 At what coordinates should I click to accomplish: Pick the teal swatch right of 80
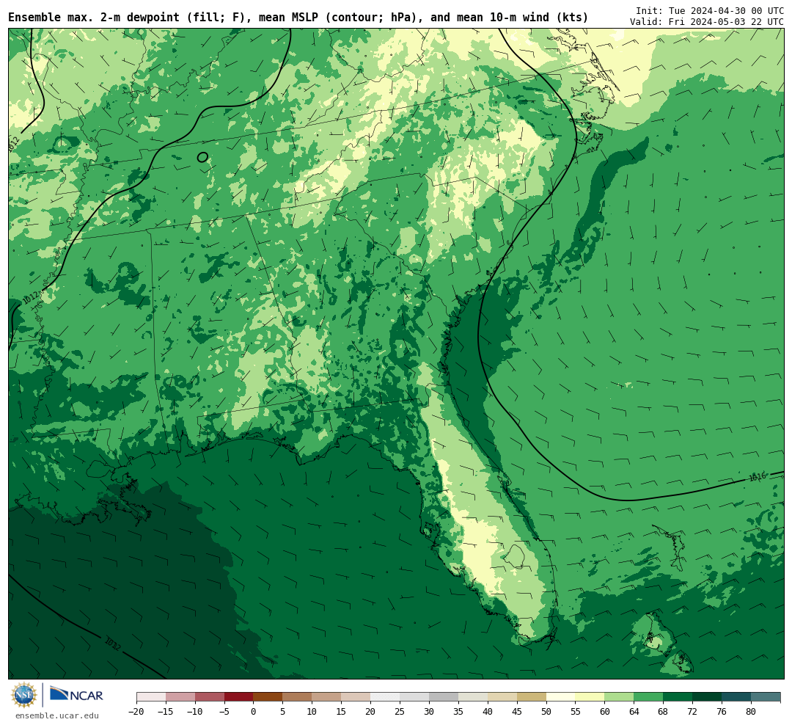766,697
